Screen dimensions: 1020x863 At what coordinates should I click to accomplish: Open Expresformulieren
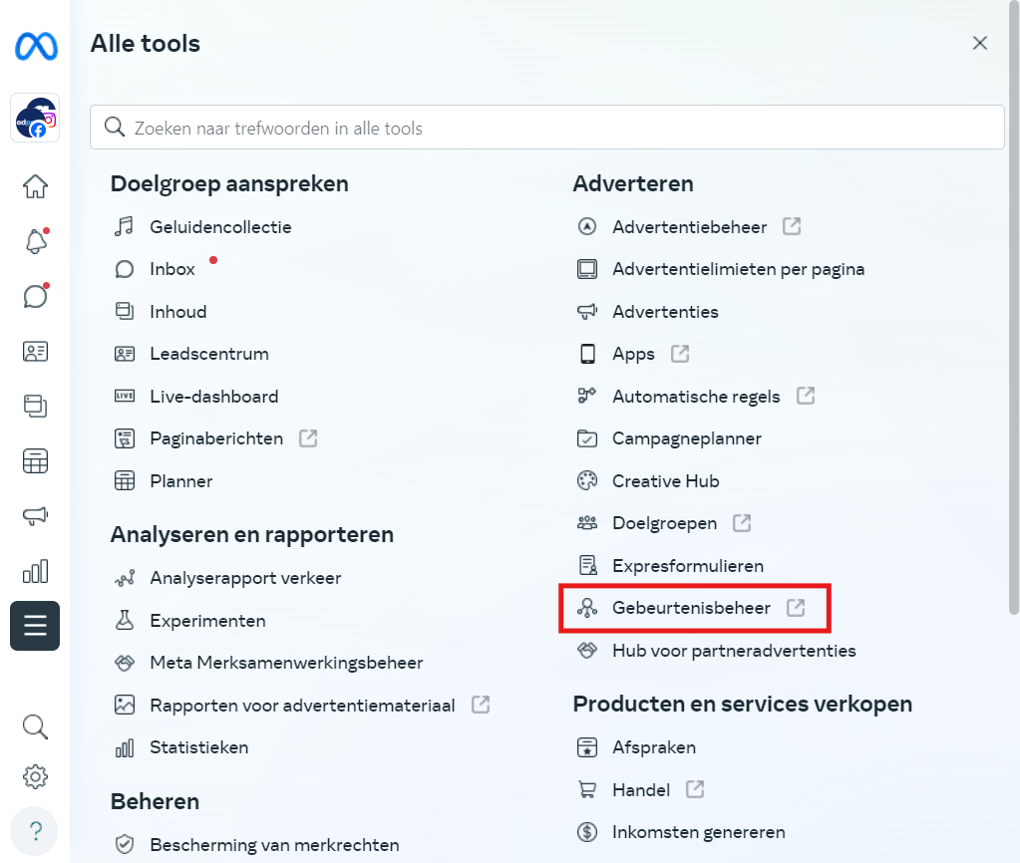(688, 566)
